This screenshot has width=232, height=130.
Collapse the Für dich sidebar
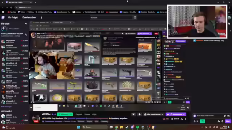pos(26,23)
